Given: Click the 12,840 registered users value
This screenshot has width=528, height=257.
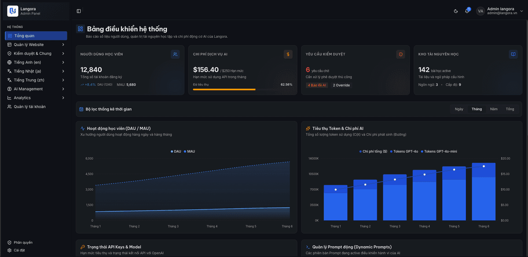Looking at the screenshot, I should point(91,69).
